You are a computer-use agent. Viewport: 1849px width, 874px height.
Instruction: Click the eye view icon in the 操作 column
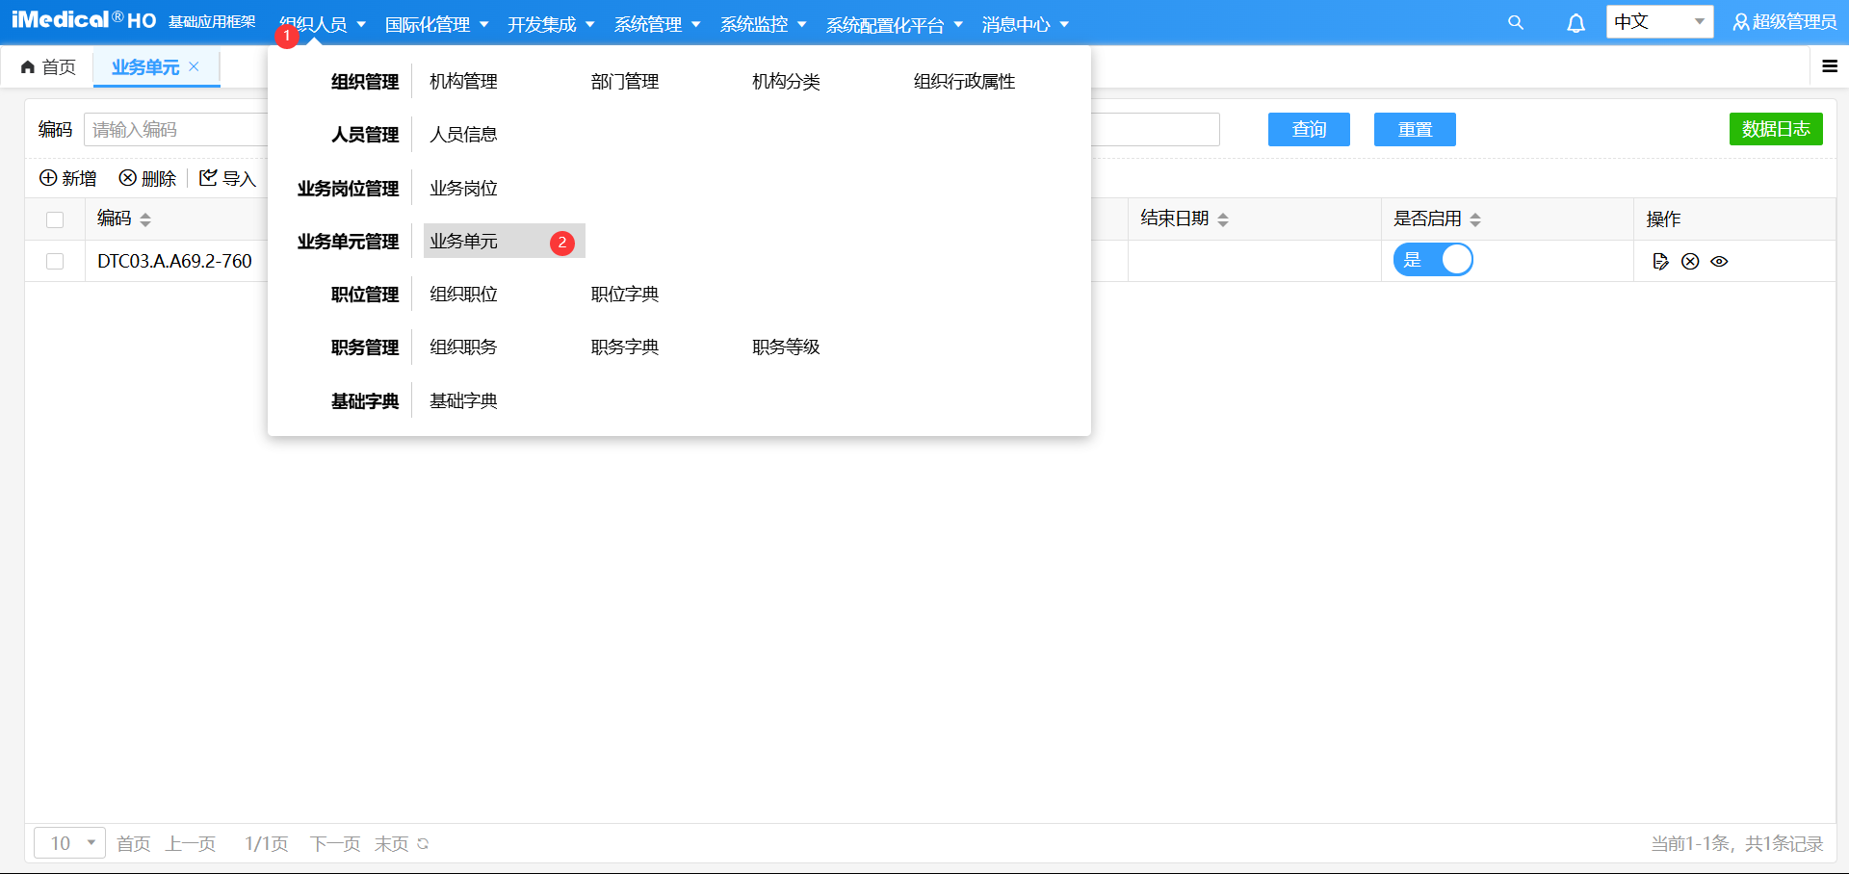point(1719,261)
